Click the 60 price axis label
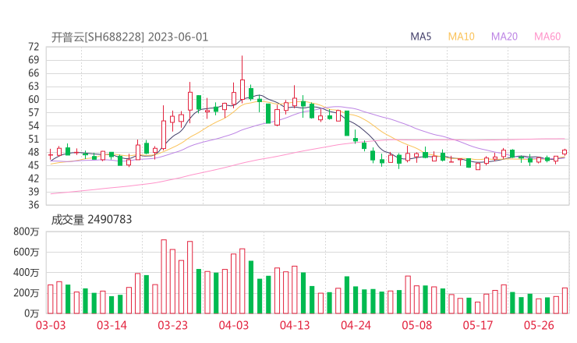This screenshot has height=343, width=577. point(34,99)
